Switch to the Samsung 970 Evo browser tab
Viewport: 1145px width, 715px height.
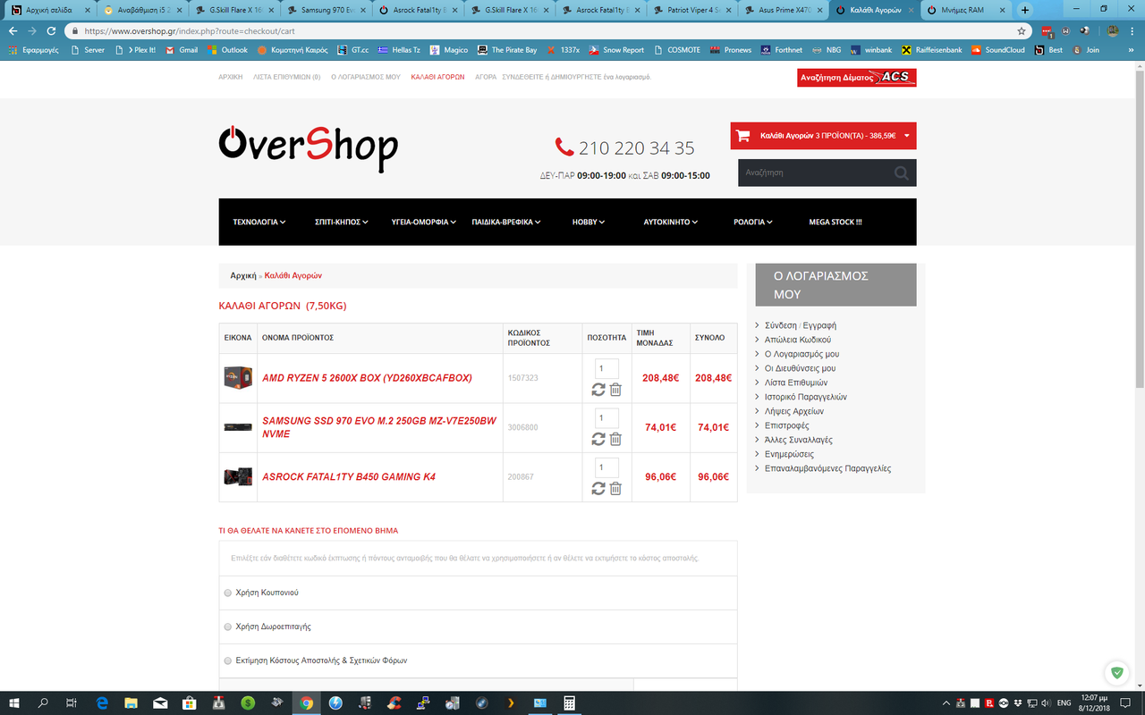point(327,10)
